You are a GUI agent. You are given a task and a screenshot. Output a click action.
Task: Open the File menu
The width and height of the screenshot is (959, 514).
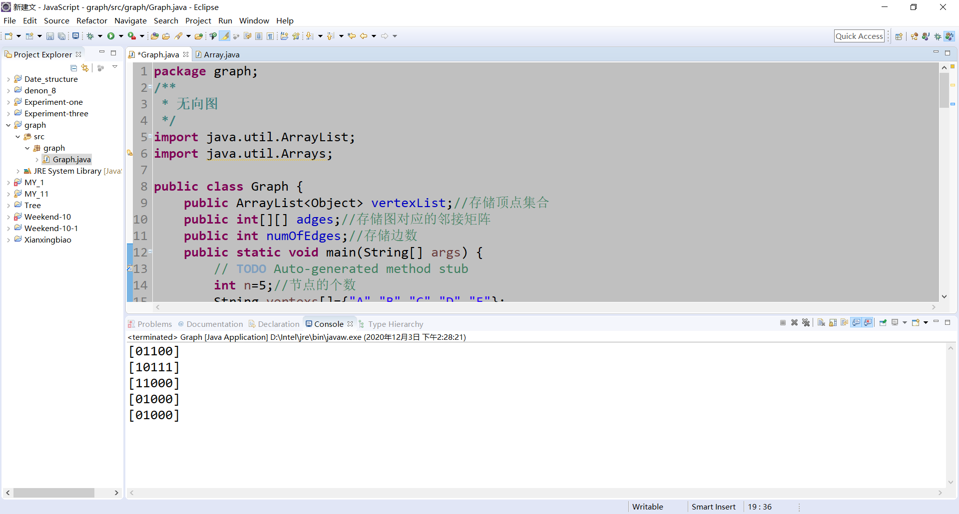click(x=9, y=21)
